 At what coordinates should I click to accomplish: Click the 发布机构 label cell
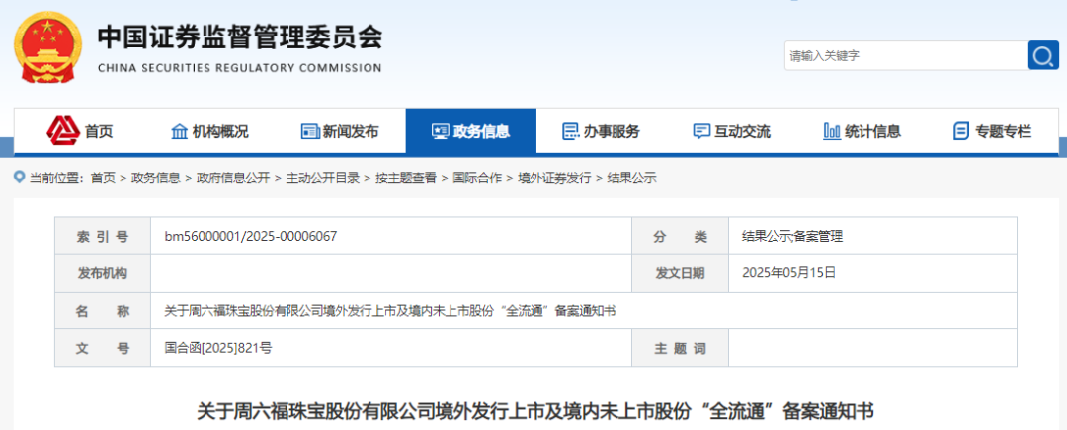click(x=103, y=274)
